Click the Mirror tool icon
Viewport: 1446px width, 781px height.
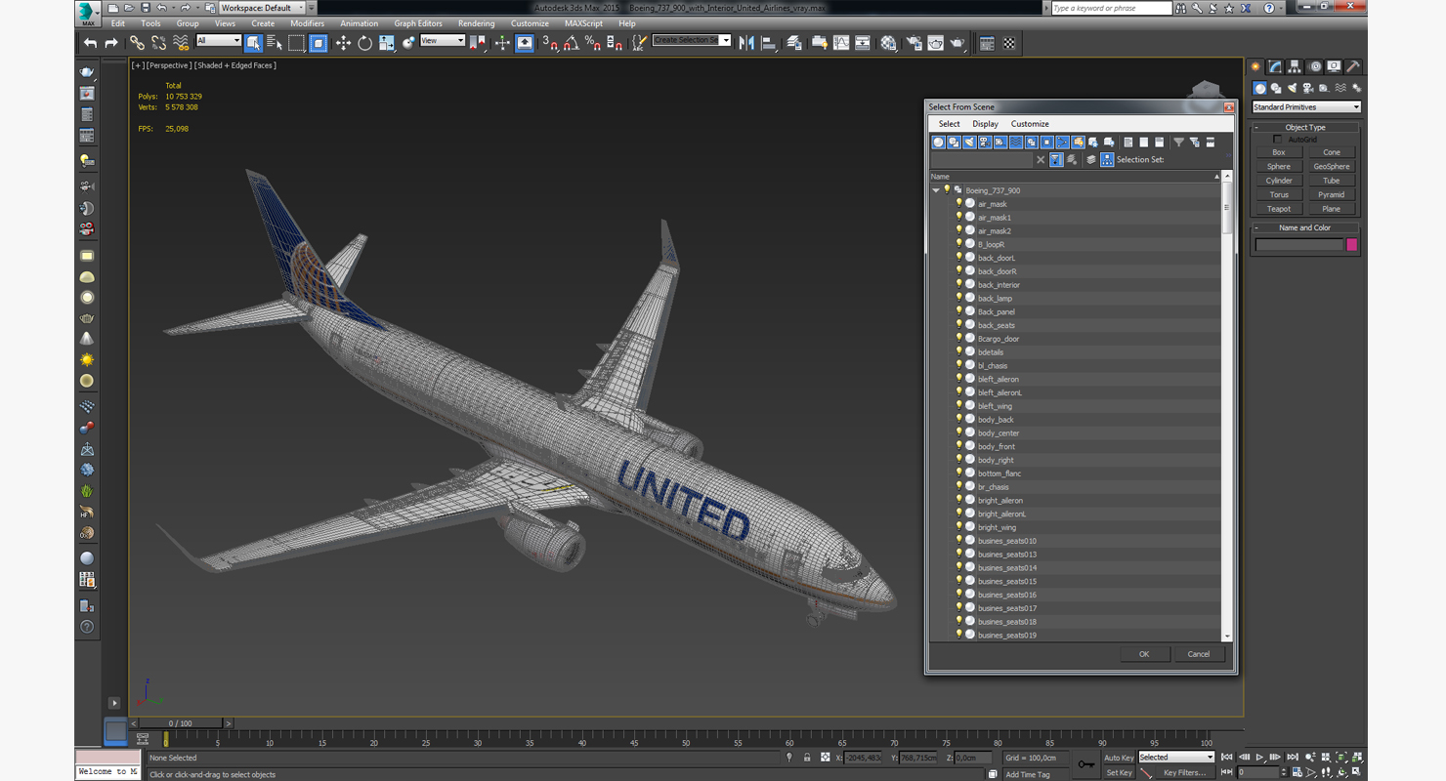point(746,43)
